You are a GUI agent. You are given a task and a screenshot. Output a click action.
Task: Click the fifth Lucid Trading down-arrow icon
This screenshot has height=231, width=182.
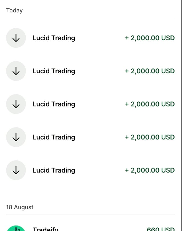(x=16, y=170)
